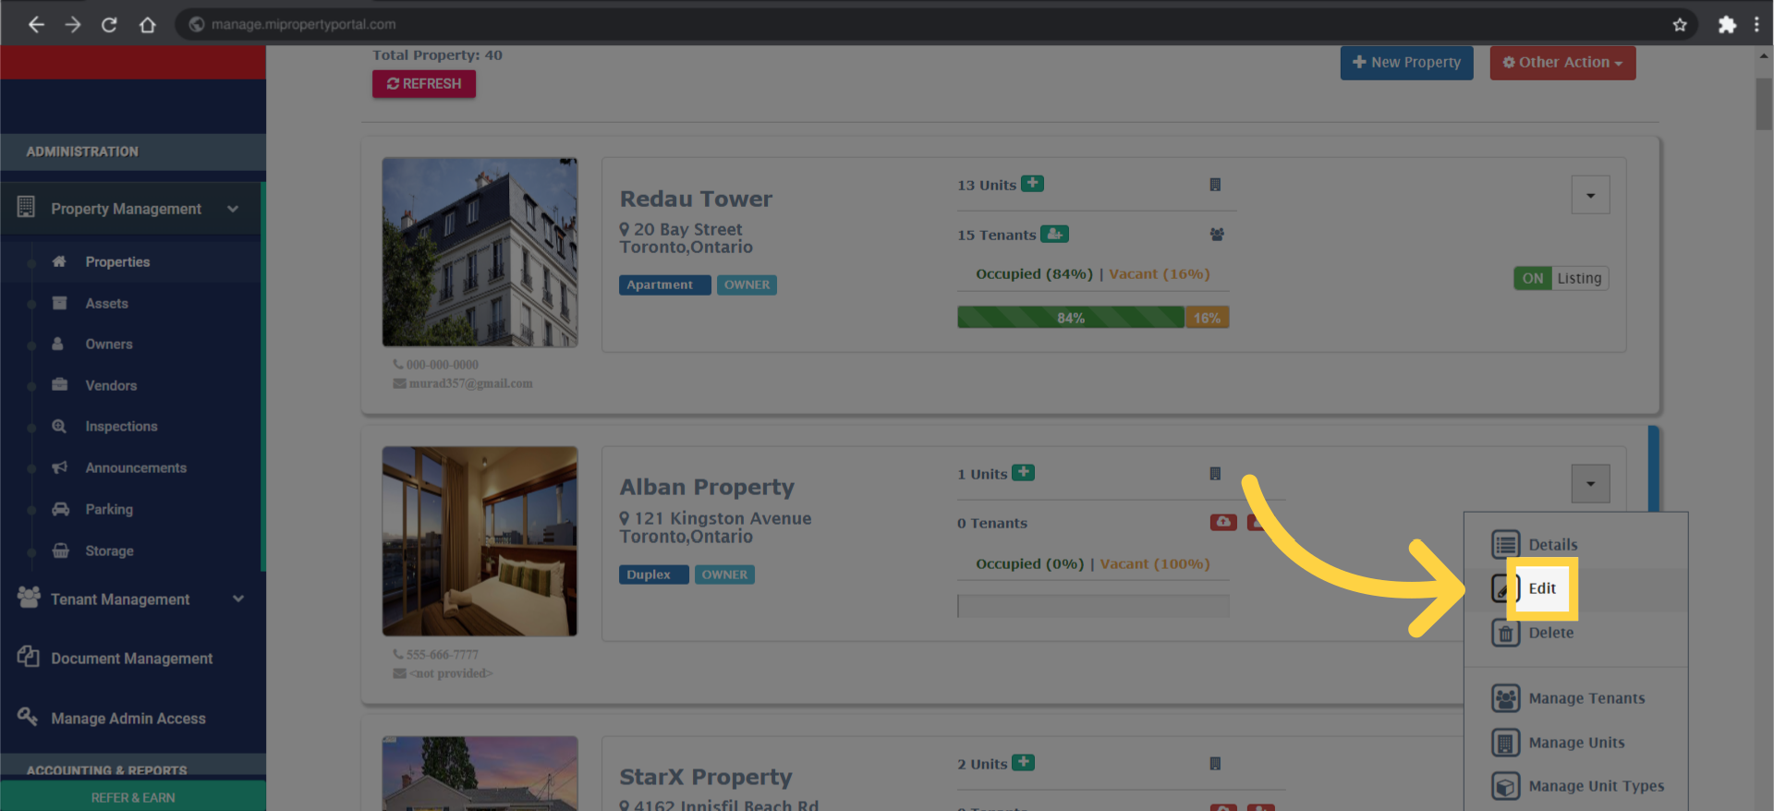Select Manage Units in the dropdown menu

pyautogui.click(x=1575, y=743)
